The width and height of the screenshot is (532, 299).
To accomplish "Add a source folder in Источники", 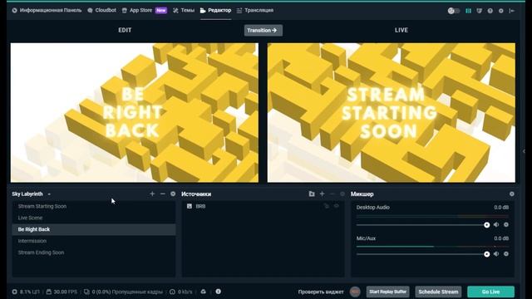I will click(312, 194).
